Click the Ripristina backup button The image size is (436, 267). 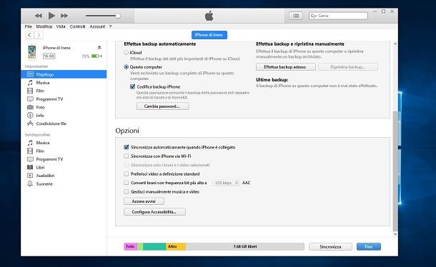tap(348, 67)
